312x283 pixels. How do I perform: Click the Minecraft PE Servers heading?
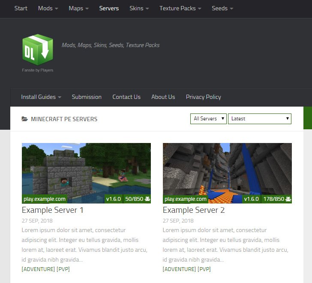pyautogui.click(x=64, y=119)
